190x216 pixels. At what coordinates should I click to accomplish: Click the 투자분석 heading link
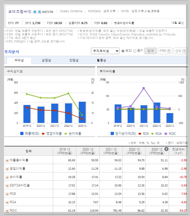pos(12,52)
